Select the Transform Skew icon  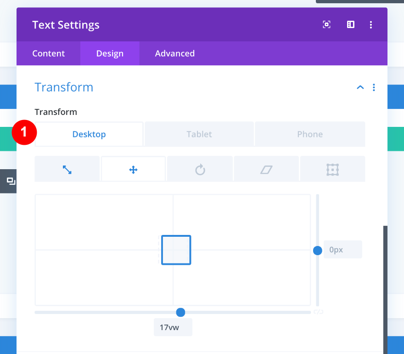[x=266, y=170]
